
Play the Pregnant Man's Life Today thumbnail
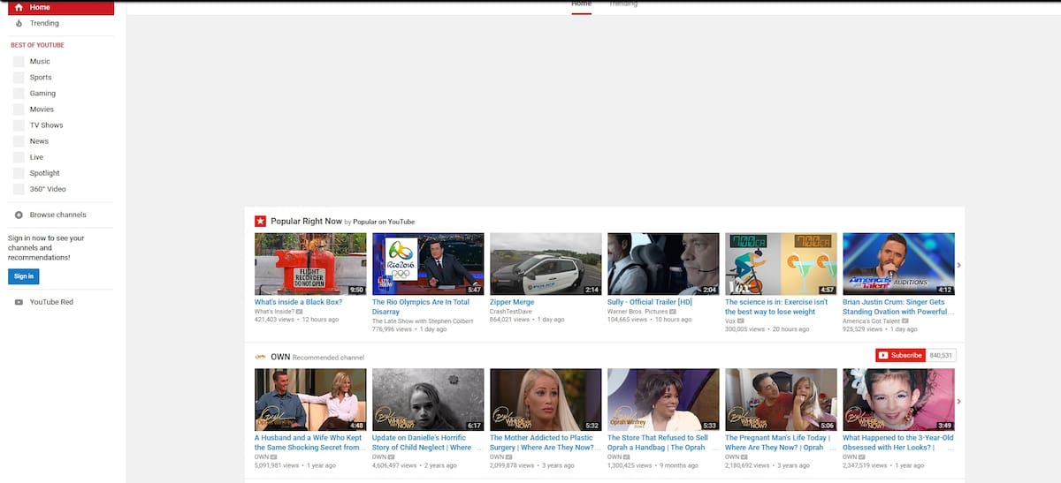click(781, 400)
